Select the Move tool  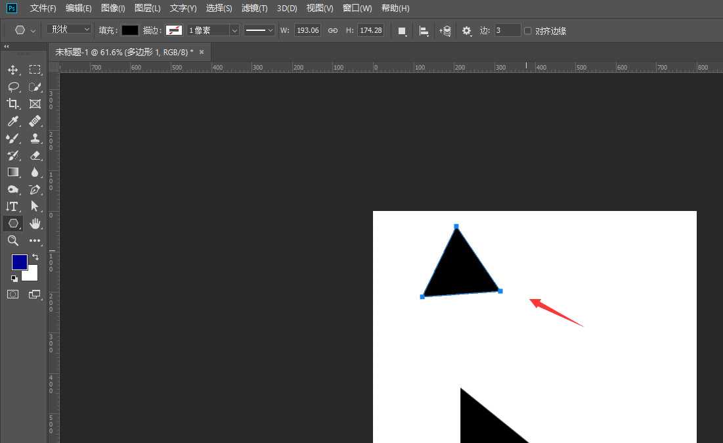[x=12, y=70]
